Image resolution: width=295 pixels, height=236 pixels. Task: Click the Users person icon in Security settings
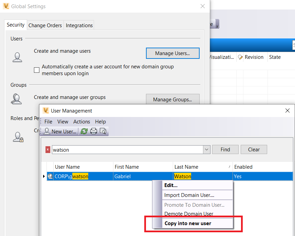coord(17,57)
